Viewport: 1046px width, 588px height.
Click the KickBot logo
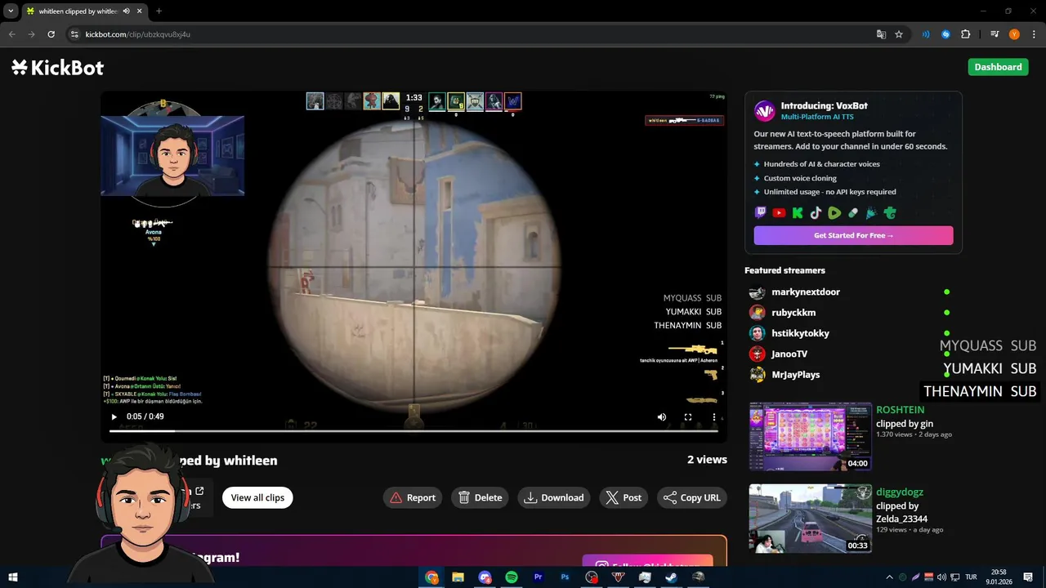[x=58, y=67]
